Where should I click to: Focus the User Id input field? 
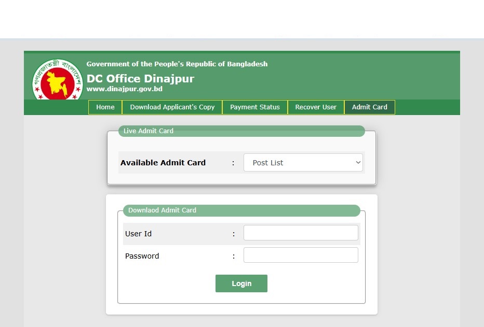301,233
